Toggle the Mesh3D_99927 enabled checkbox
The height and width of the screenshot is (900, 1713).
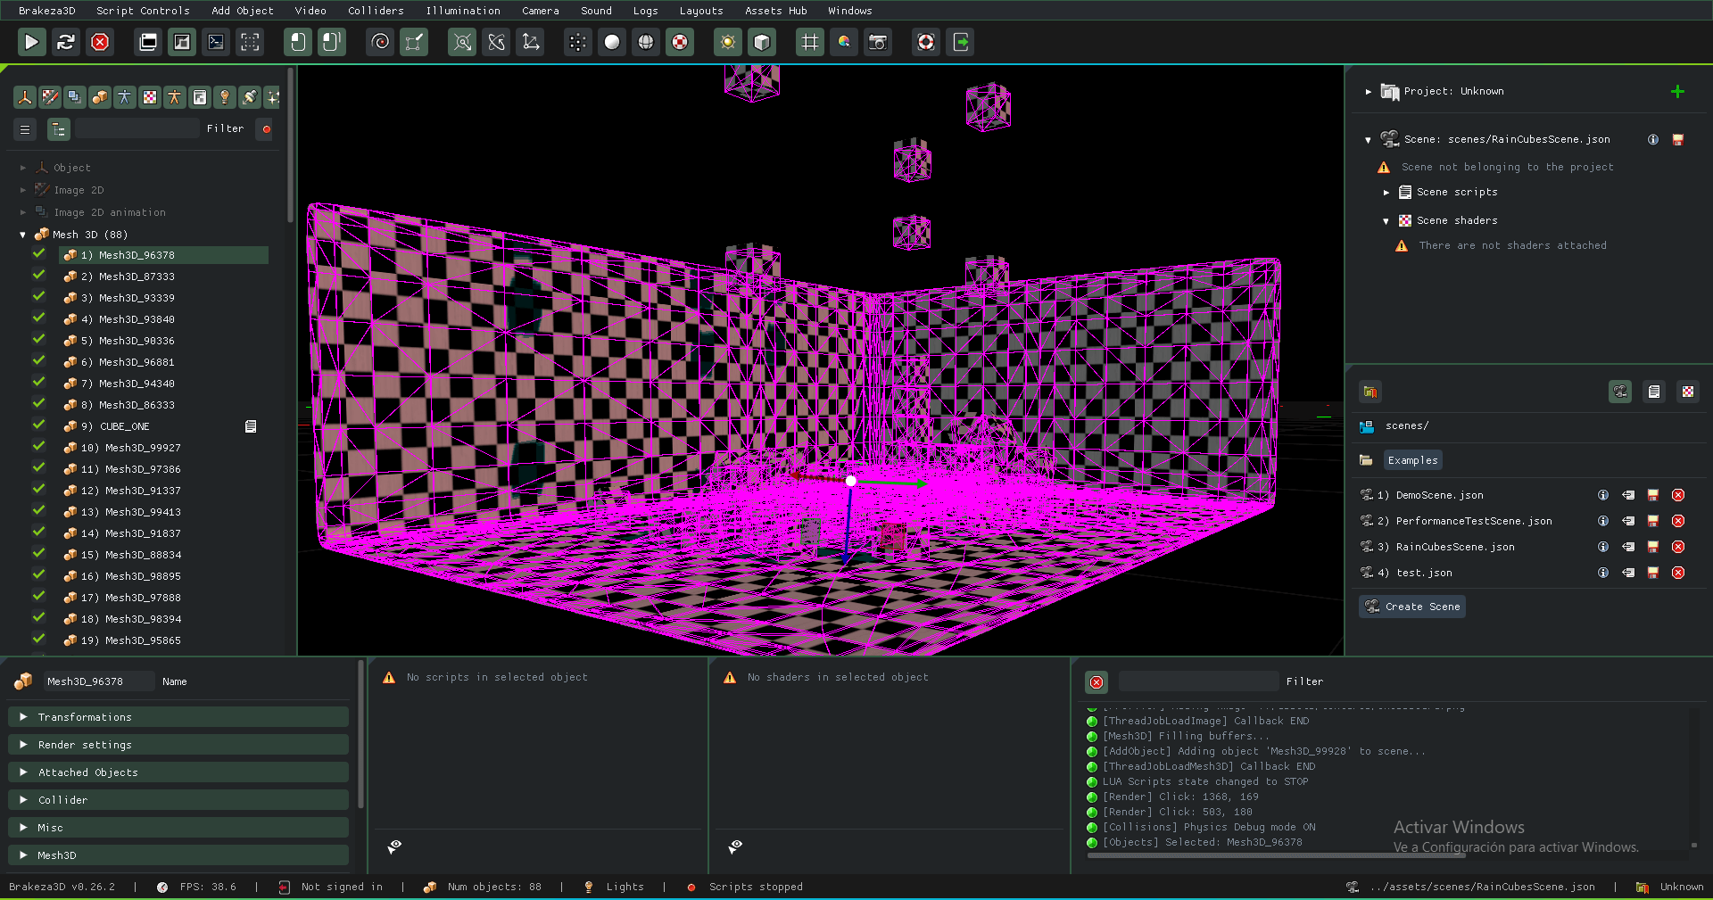pyautogui.click(x=39, y=447)
